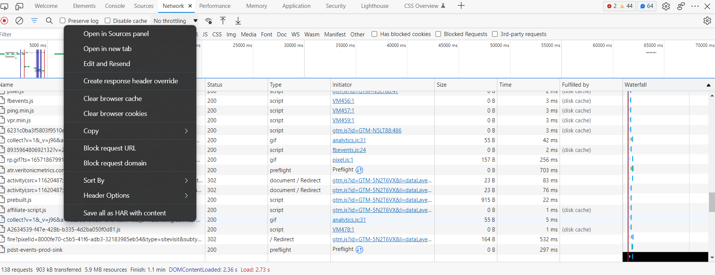Check the Disable cache option
715x275 pixels.
[x=108, y=21]
